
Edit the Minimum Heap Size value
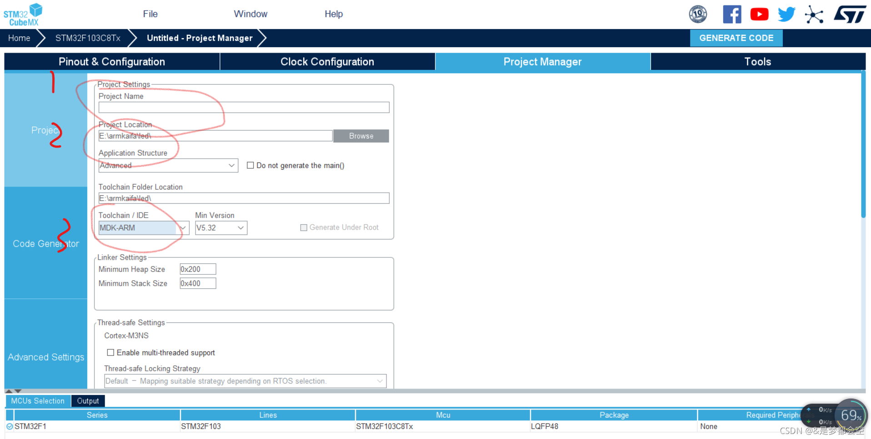(x=198, y=269)
